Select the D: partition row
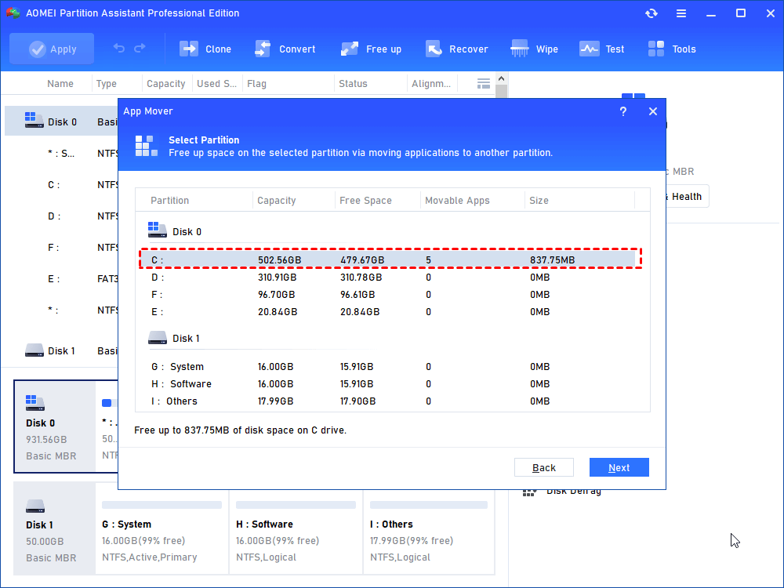Image resolution: width=784 pixels, height=588 pixels. coord(390,278)
